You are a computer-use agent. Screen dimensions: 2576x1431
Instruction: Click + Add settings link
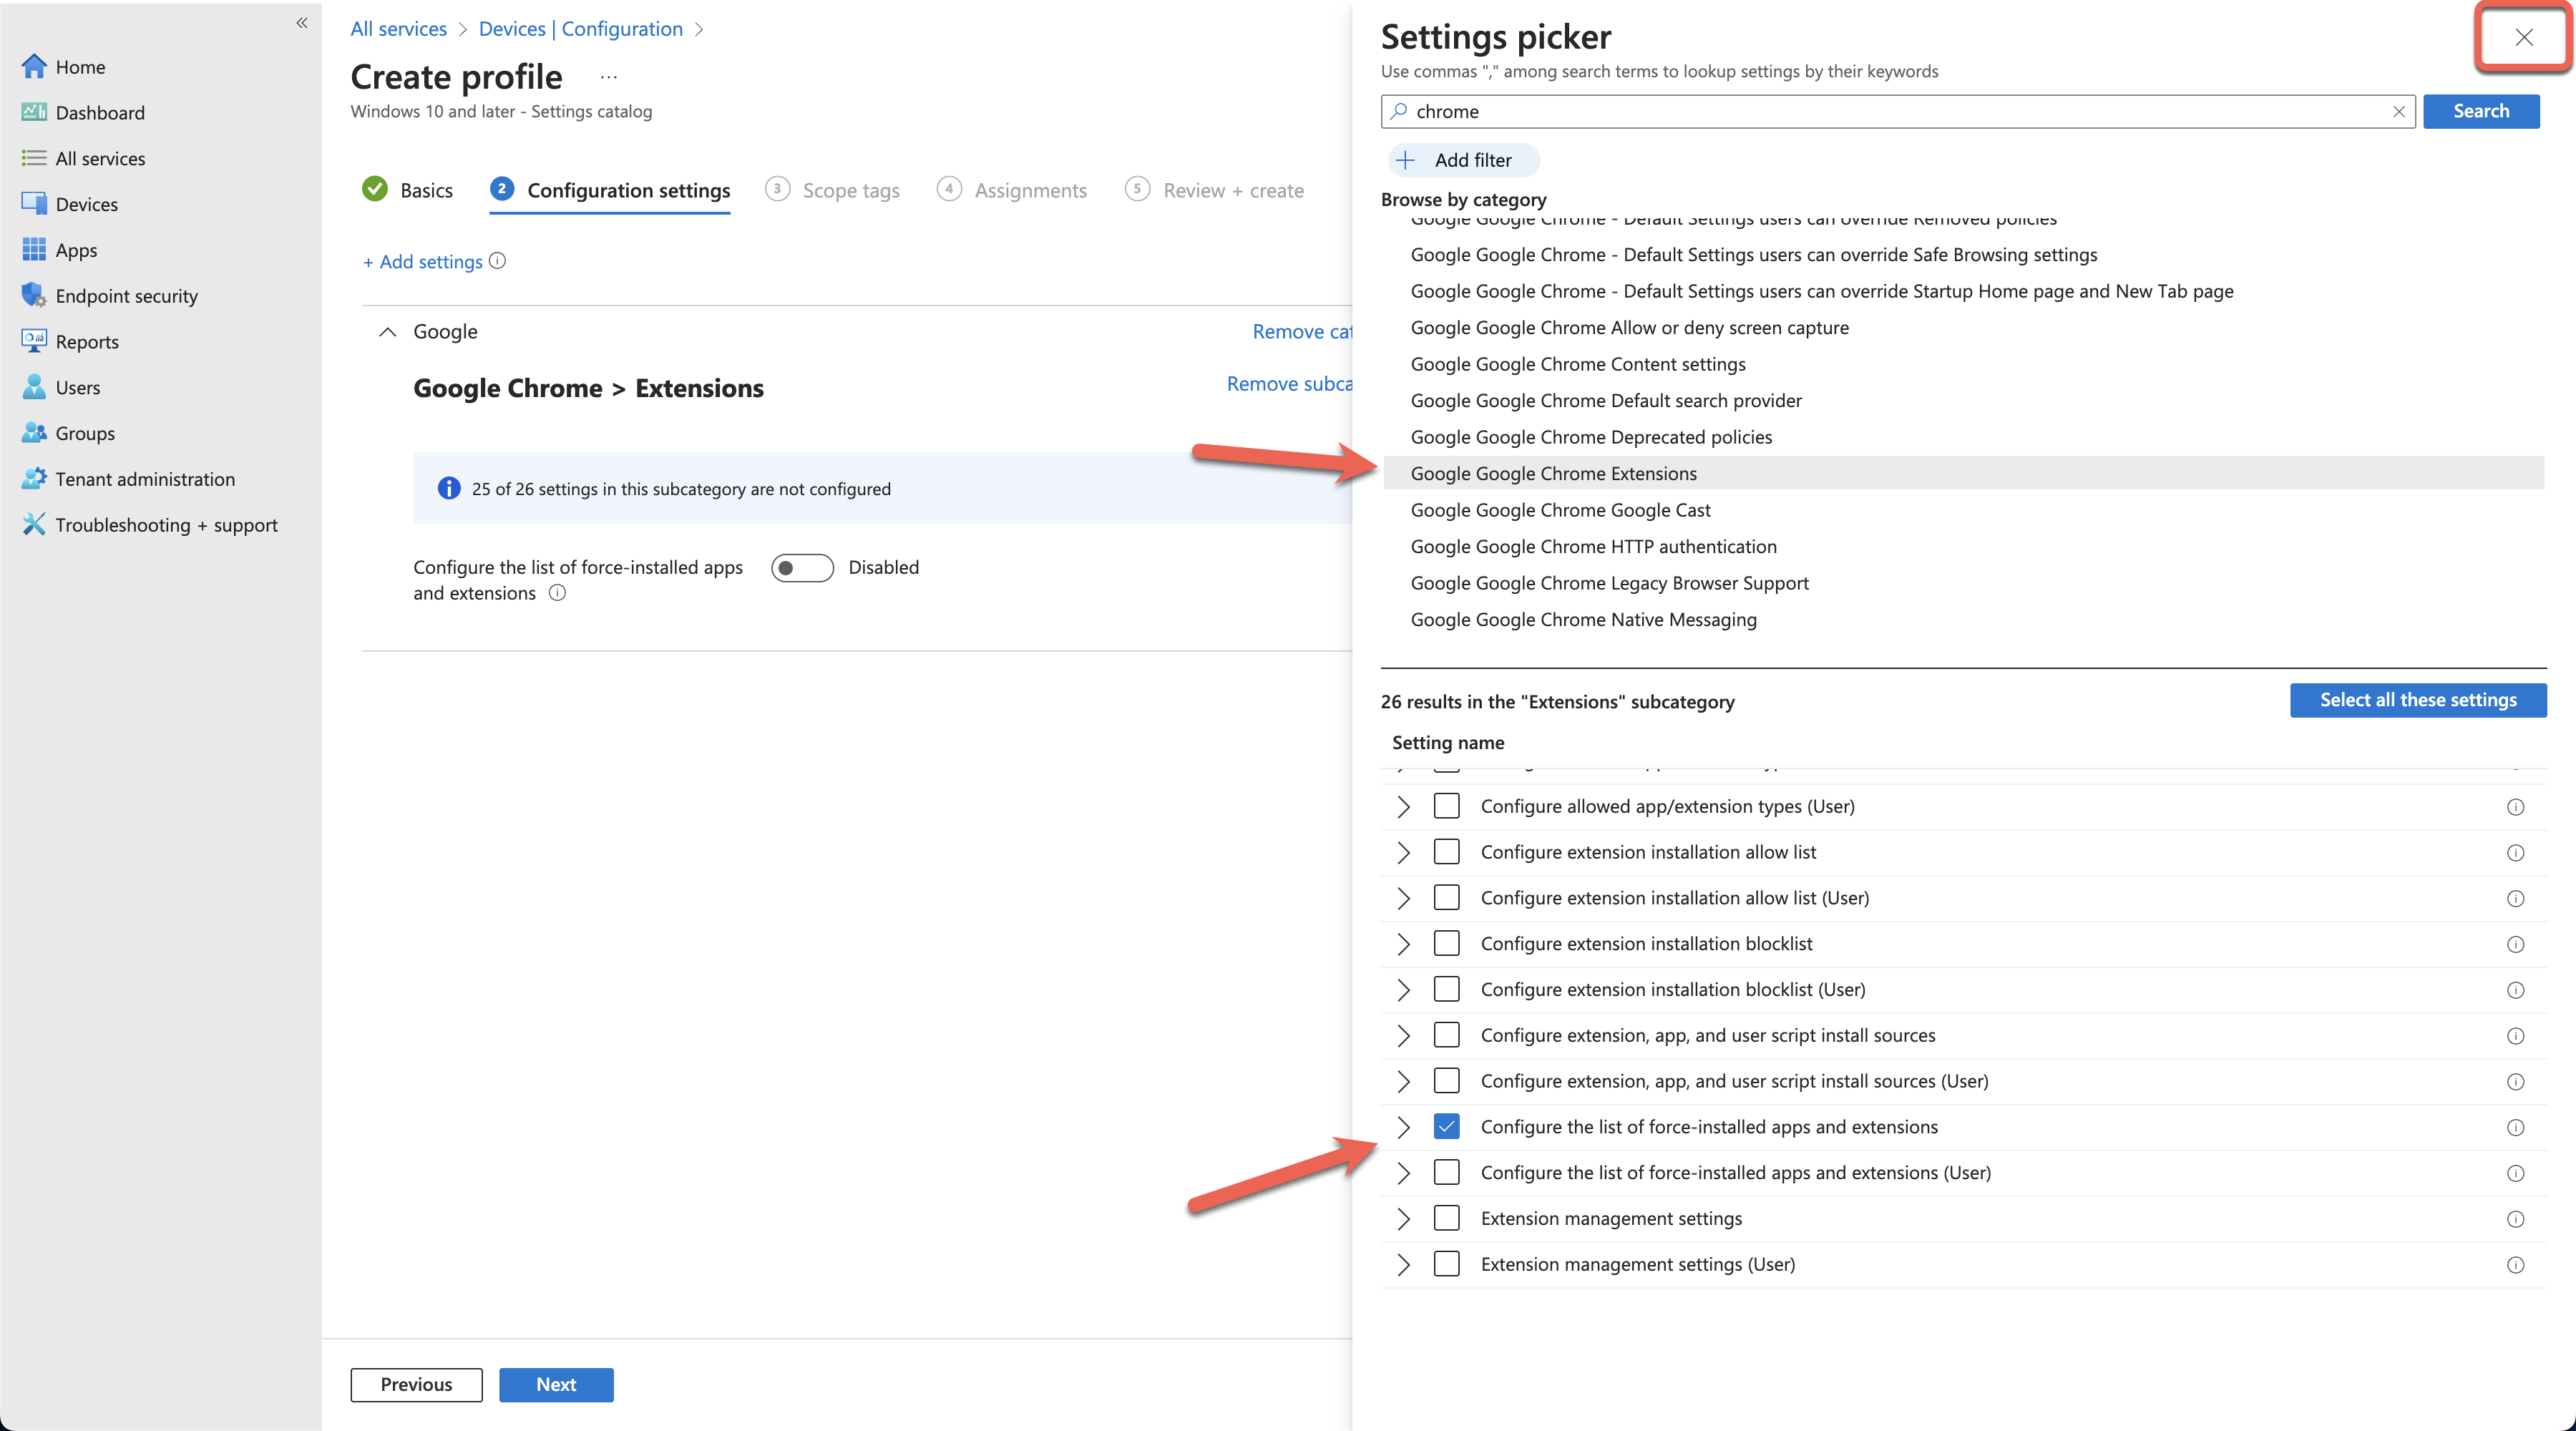[x=422, y=261]
